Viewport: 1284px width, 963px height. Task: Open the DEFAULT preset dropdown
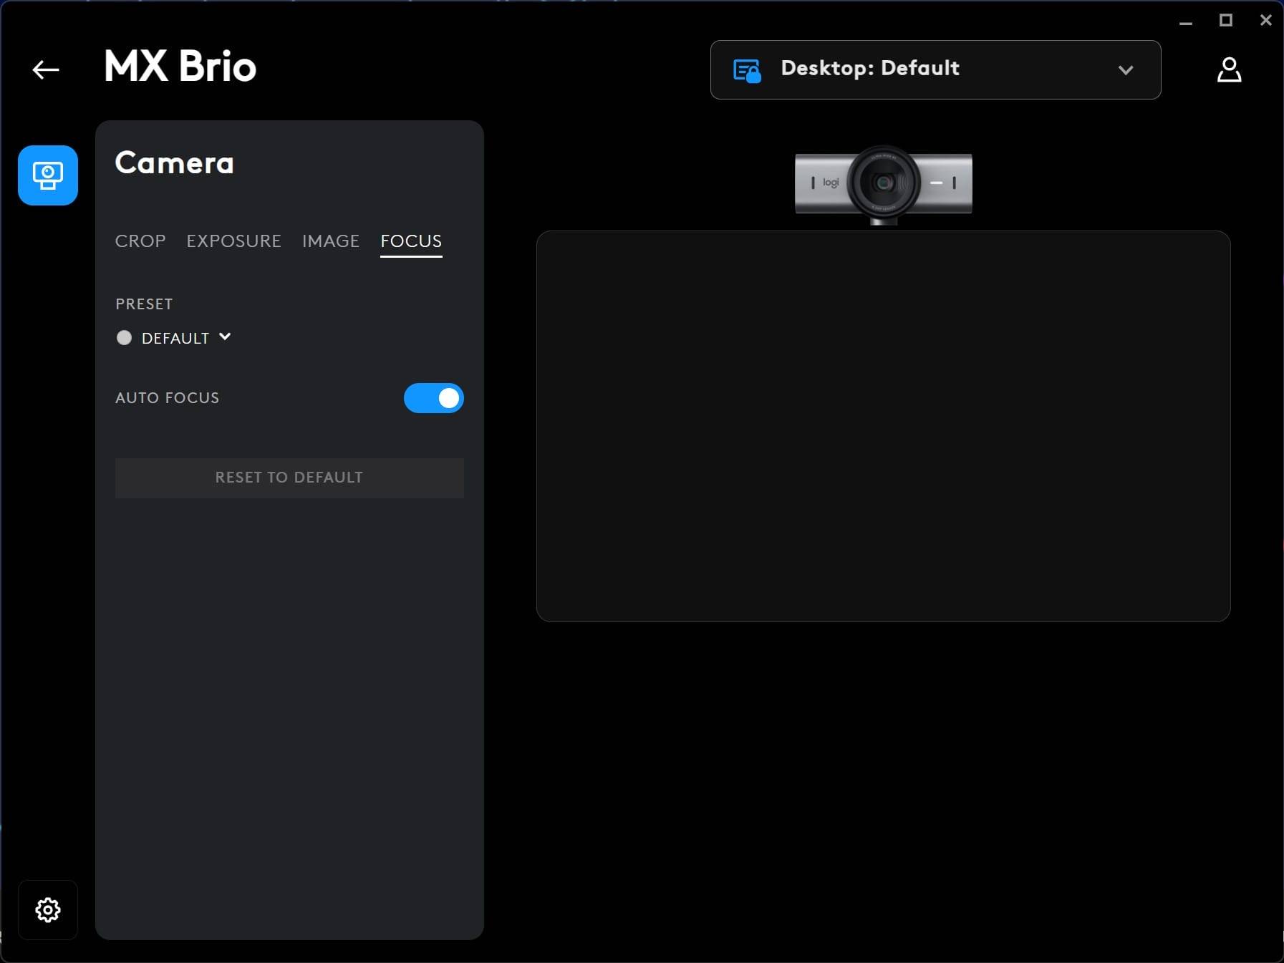(x=185, y=338)
